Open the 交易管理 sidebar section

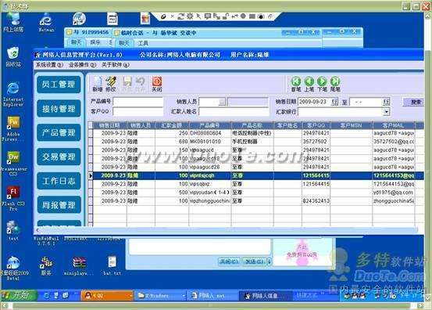click(x=59, y=157)
